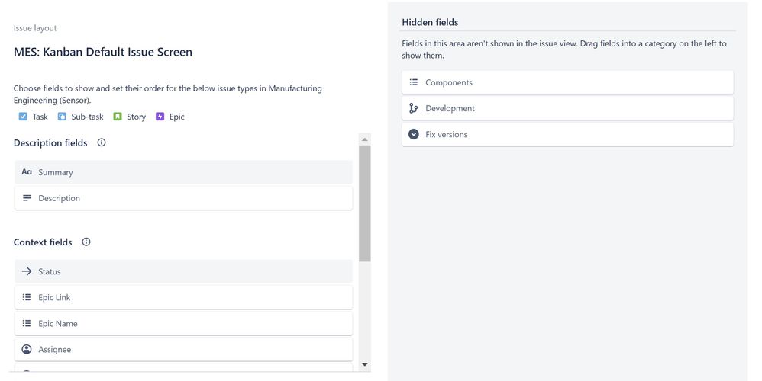Viewport: 762px width, 381px height.
Task: Click the scrollbar up arrow
Action: tap(365, 139)
